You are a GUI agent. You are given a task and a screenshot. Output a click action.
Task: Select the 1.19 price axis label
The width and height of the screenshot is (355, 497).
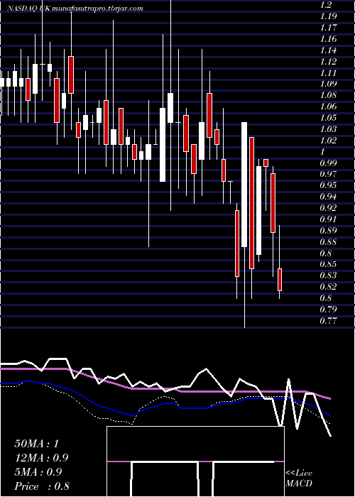tap(328, 16)
